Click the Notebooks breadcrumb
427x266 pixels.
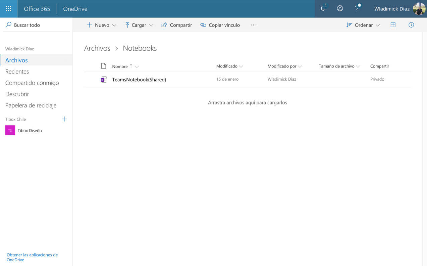click(140, 48)
